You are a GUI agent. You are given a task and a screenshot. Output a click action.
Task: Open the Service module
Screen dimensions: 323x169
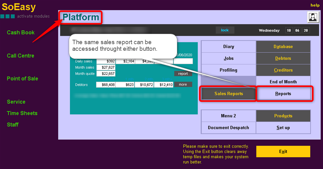16,102
